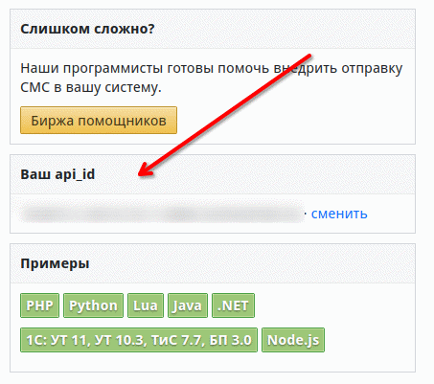Screen dimensions: 434x384
Task: Click the Слишком сложно? heading
Action: tap(87, 29)
